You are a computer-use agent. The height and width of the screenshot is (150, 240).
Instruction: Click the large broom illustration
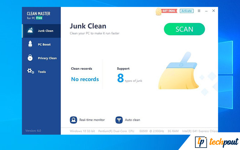(178, 71)
